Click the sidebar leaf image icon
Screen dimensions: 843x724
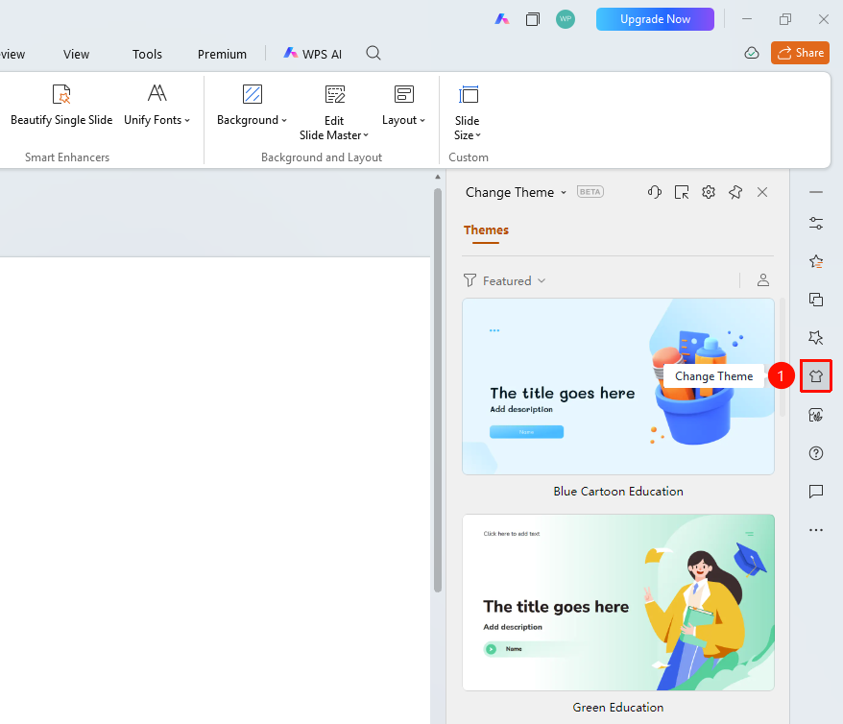(x=815, y=415)
